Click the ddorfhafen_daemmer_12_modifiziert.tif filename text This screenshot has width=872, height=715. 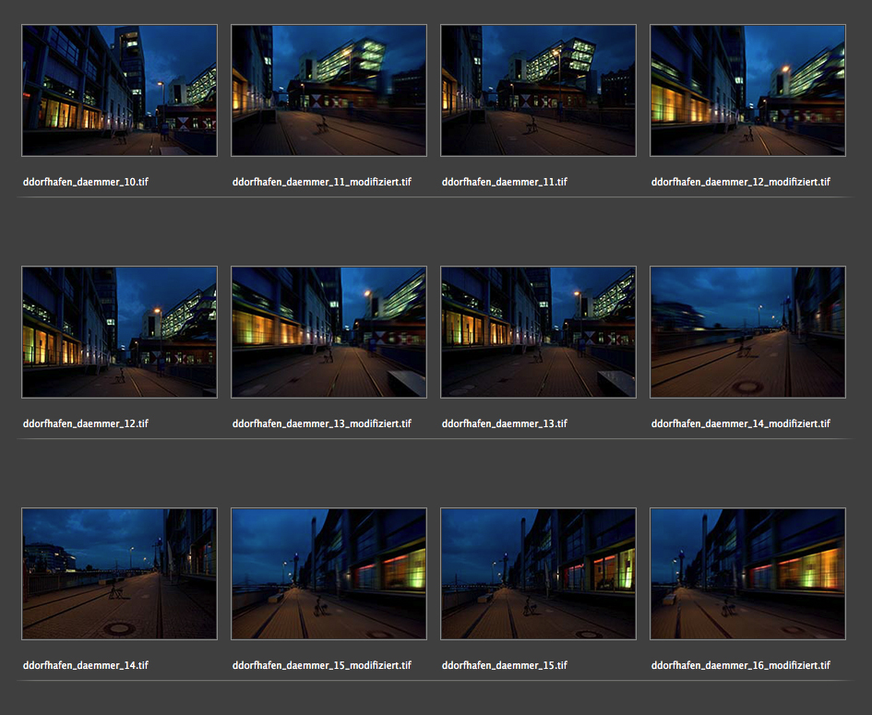point(740,182)
